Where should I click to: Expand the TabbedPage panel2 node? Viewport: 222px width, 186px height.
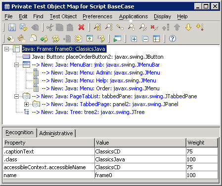(x=26, y=104)
